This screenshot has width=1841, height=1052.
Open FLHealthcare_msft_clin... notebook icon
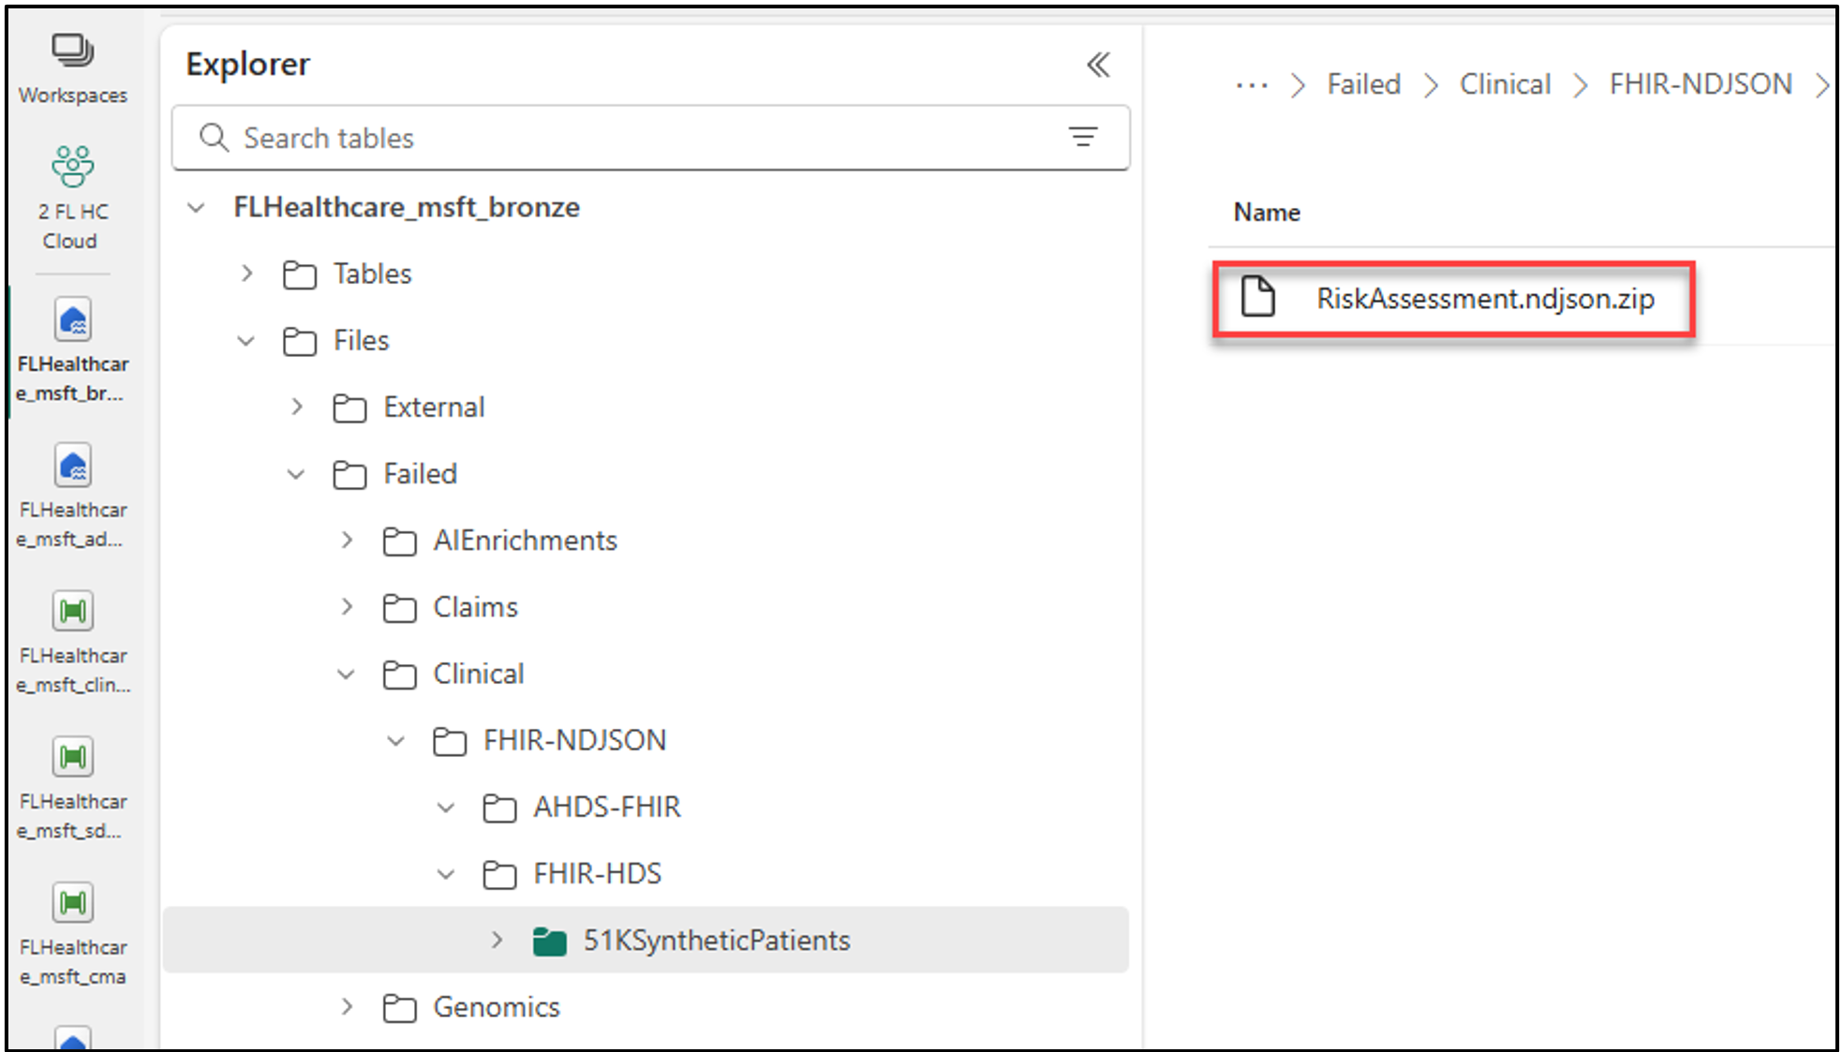pos(73,612)
